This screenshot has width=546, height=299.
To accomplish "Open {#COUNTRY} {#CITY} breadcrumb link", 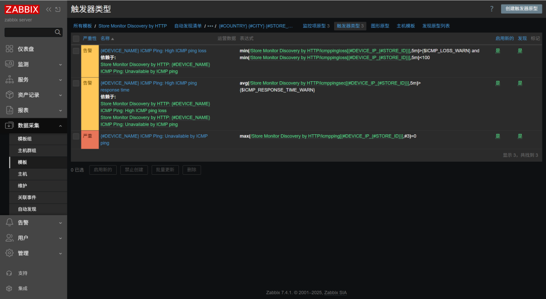I will tap(256, 26).
